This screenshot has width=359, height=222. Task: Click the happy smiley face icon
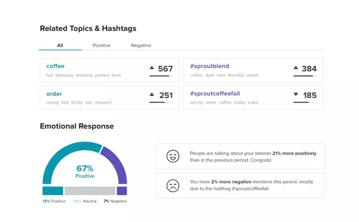pyautogui.click(x=173, y=156)
